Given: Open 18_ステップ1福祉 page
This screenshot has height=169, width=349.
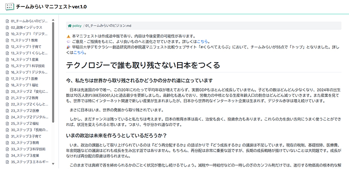Looking at the screenshot, I should pyautogui.click(x=25, y=85).
